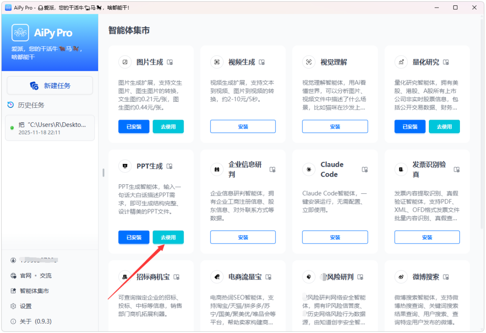Click the 量化研究 chart icon
Image resolution: width=486 pixels, height=333 pixels.
401,62
